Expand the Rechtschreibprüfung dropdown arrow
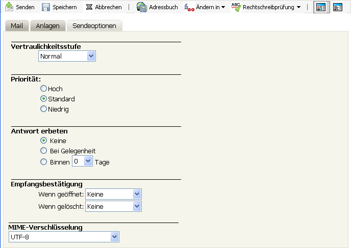Image resolution: width=351 pixels, height=248 pixels. (298, 7)
